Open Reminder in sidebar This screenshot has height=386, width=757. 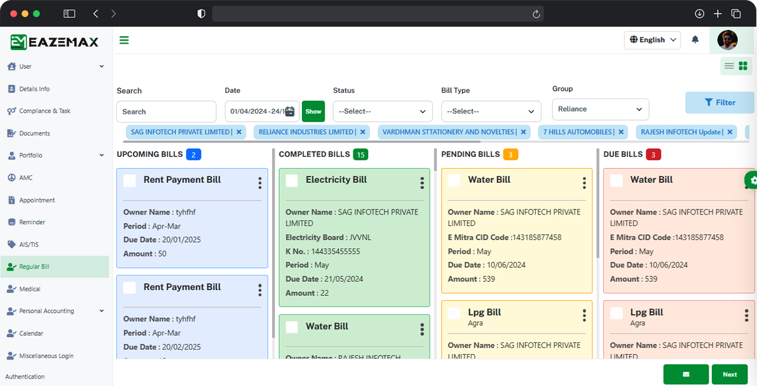tap(55, 222)
